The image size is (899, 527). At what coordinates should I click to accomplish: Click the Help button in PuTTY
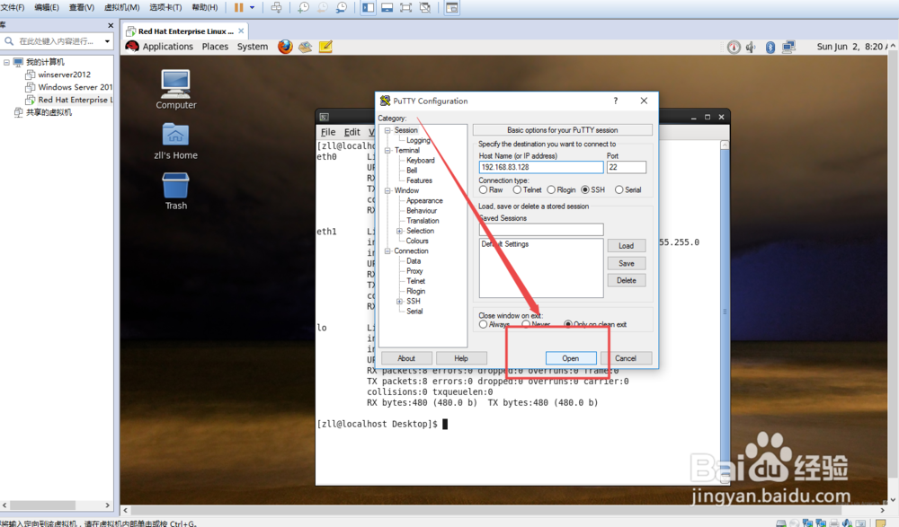pos(461,358)
